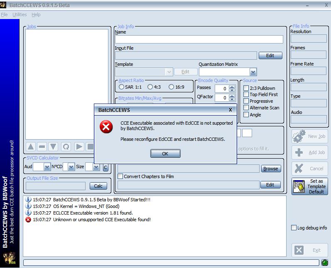
Task: Open the Quantization Matrix dropdown
Action: tap(253, 72)
